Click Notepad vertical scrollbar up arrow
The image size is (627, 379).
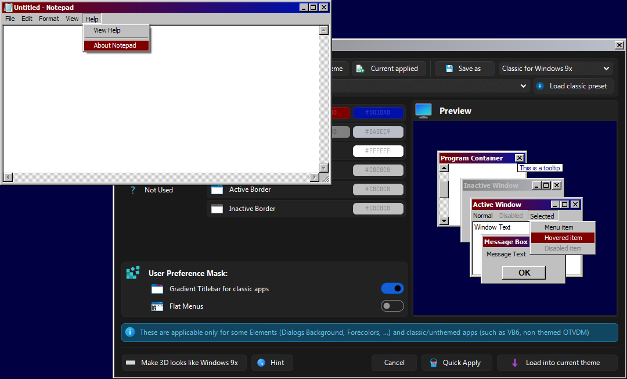pos(324,30)
